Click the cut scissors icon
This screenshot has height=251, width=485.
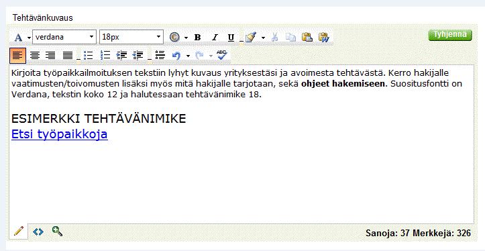point(274,37)
